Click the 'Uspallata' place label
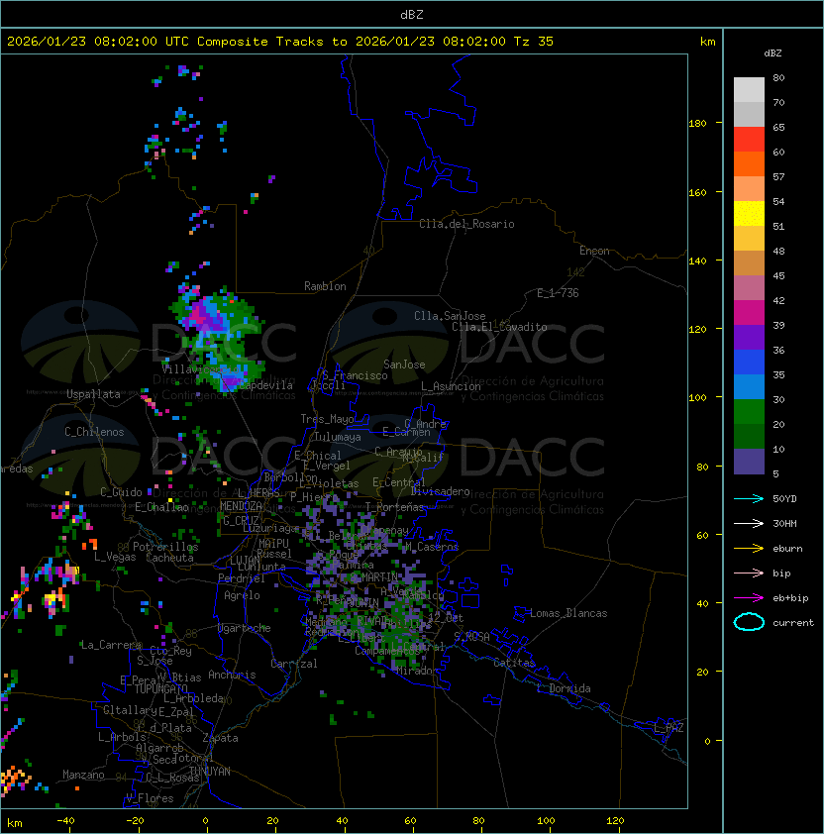Image resolution: width=824 pixels, height=834 pixels. coord(93,394)
